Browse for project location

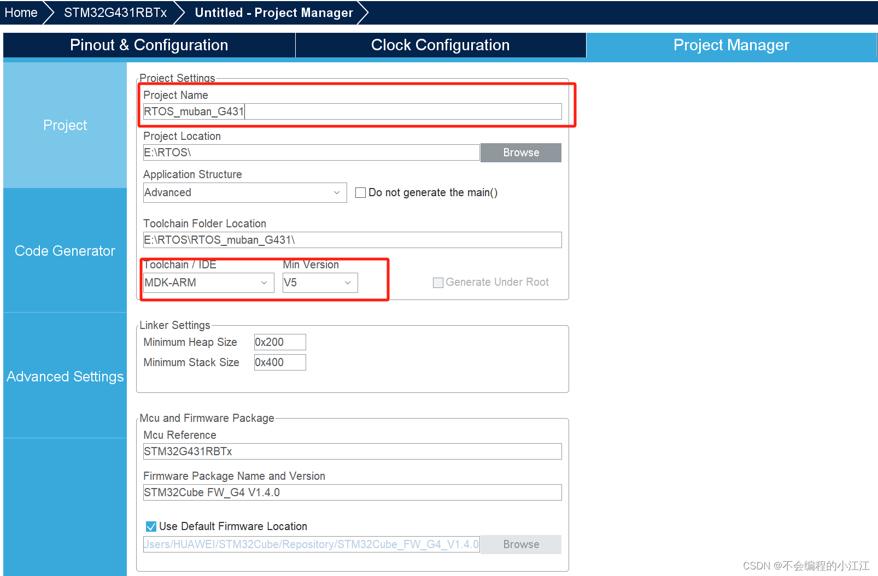pyautogui.click(x=521, y=152)
